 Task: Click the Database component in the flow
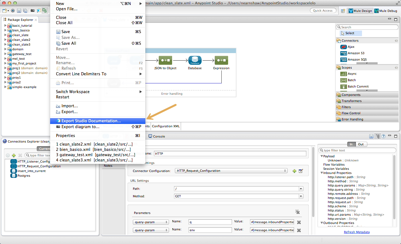[x=195, y=60]
